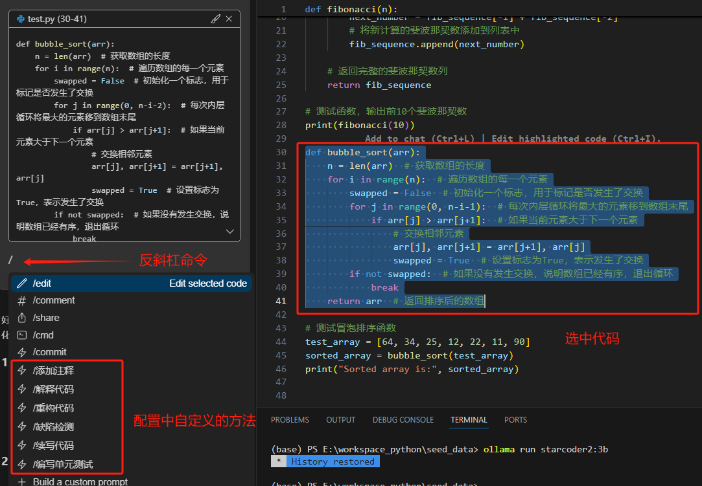Click 'break' statement on line 40
This screenshot has height=486, width=702.
[384, 287]
